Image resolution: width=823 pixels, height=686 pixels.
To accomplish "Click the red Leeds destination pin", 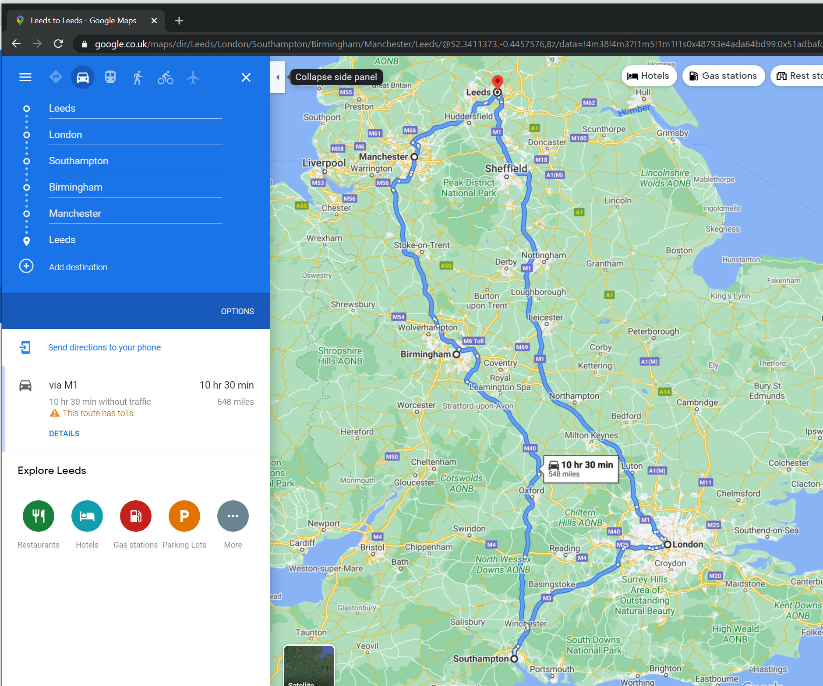I will click(497, 82).
